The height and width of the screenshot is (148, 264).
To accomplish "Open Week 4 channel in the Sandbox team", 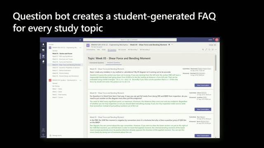I will point(58,97).
